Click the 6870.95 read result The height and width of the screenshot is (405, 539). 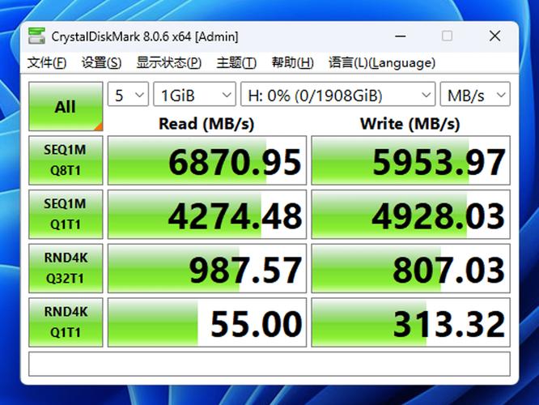pyautogui.click(x=207, y=160)
